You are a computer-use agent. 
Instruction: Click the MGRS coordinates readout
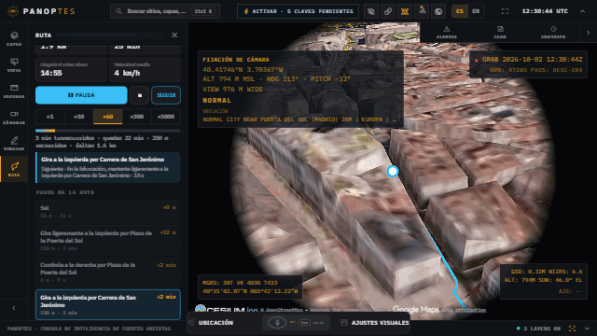pyautogui.click(x=250, y=287)
